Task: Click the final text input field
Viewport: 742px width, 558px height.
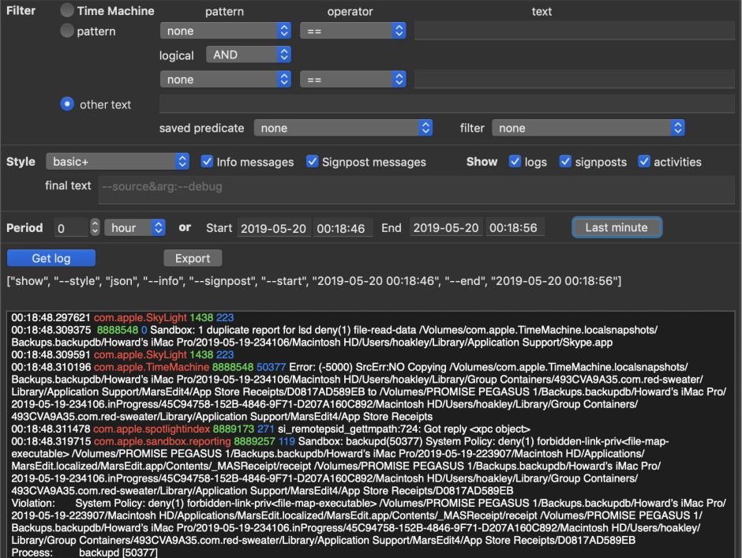Action: [414, 187]
